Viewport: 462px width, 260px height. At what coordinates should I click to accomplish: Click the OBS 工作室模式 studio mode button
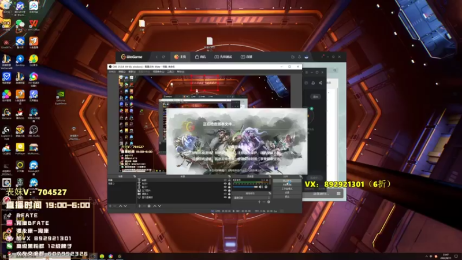pos(287,189)
